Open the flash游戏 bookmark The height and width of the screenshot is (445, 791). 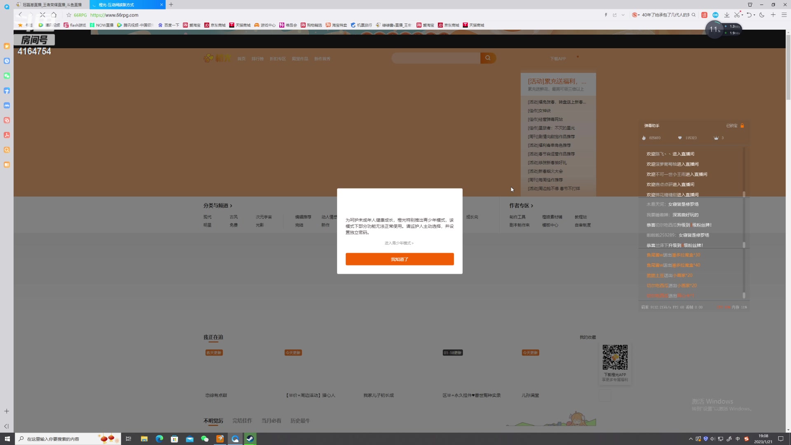point(75,25)
